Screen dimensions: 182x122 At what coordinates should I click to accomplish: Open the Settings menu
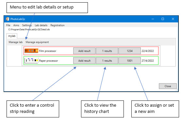click(27, 25)
